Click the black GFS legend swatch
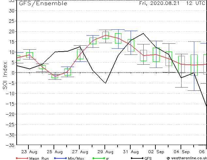The height and width of the screenshot is (160, 207). (x=137, y=158)
